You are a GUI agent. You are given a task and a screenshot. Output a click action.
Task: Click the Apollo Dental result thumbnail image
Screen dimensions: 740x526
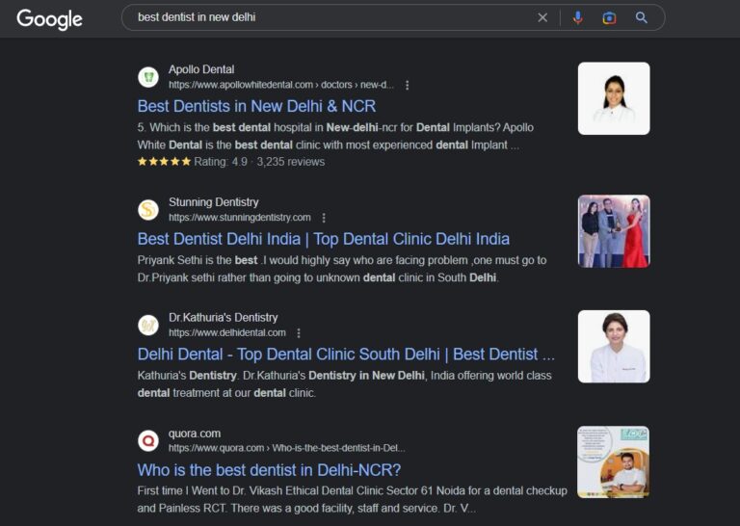614,98
